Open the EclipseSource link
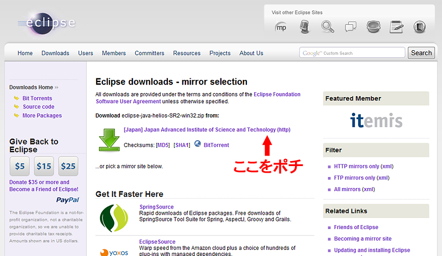Viewport: 442px width, 256px height. pos(157,242)
